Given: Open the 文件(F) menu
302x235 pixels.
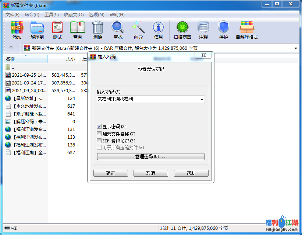Looking at the screenshot, I should [12, 15].
